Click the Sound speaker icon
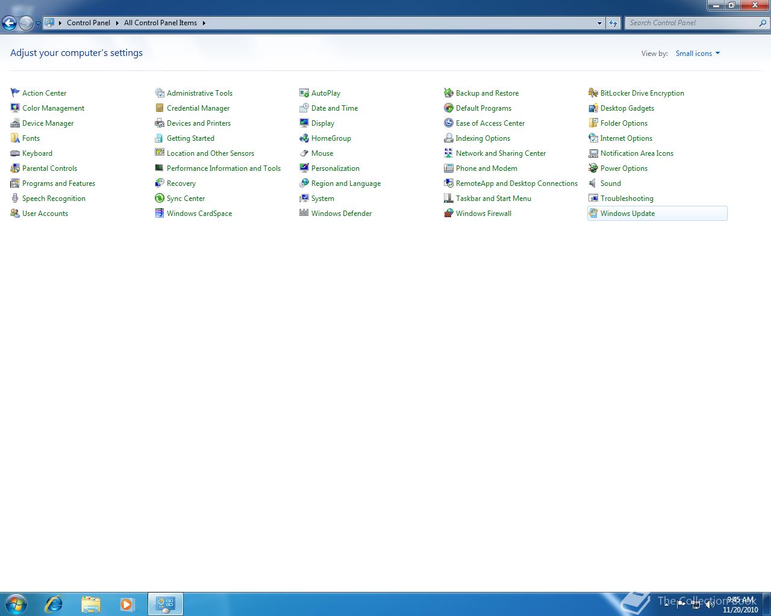The width and height of the screenshot is (771, 616). (x=593, y=183)
